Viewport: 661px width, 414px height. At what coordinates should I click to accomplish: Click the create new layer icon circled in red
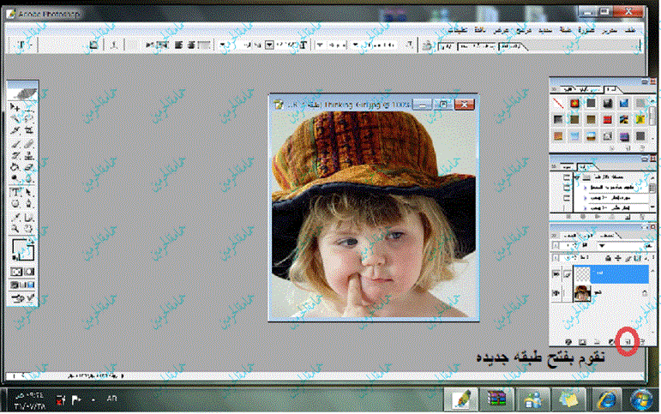pos(626,340)
